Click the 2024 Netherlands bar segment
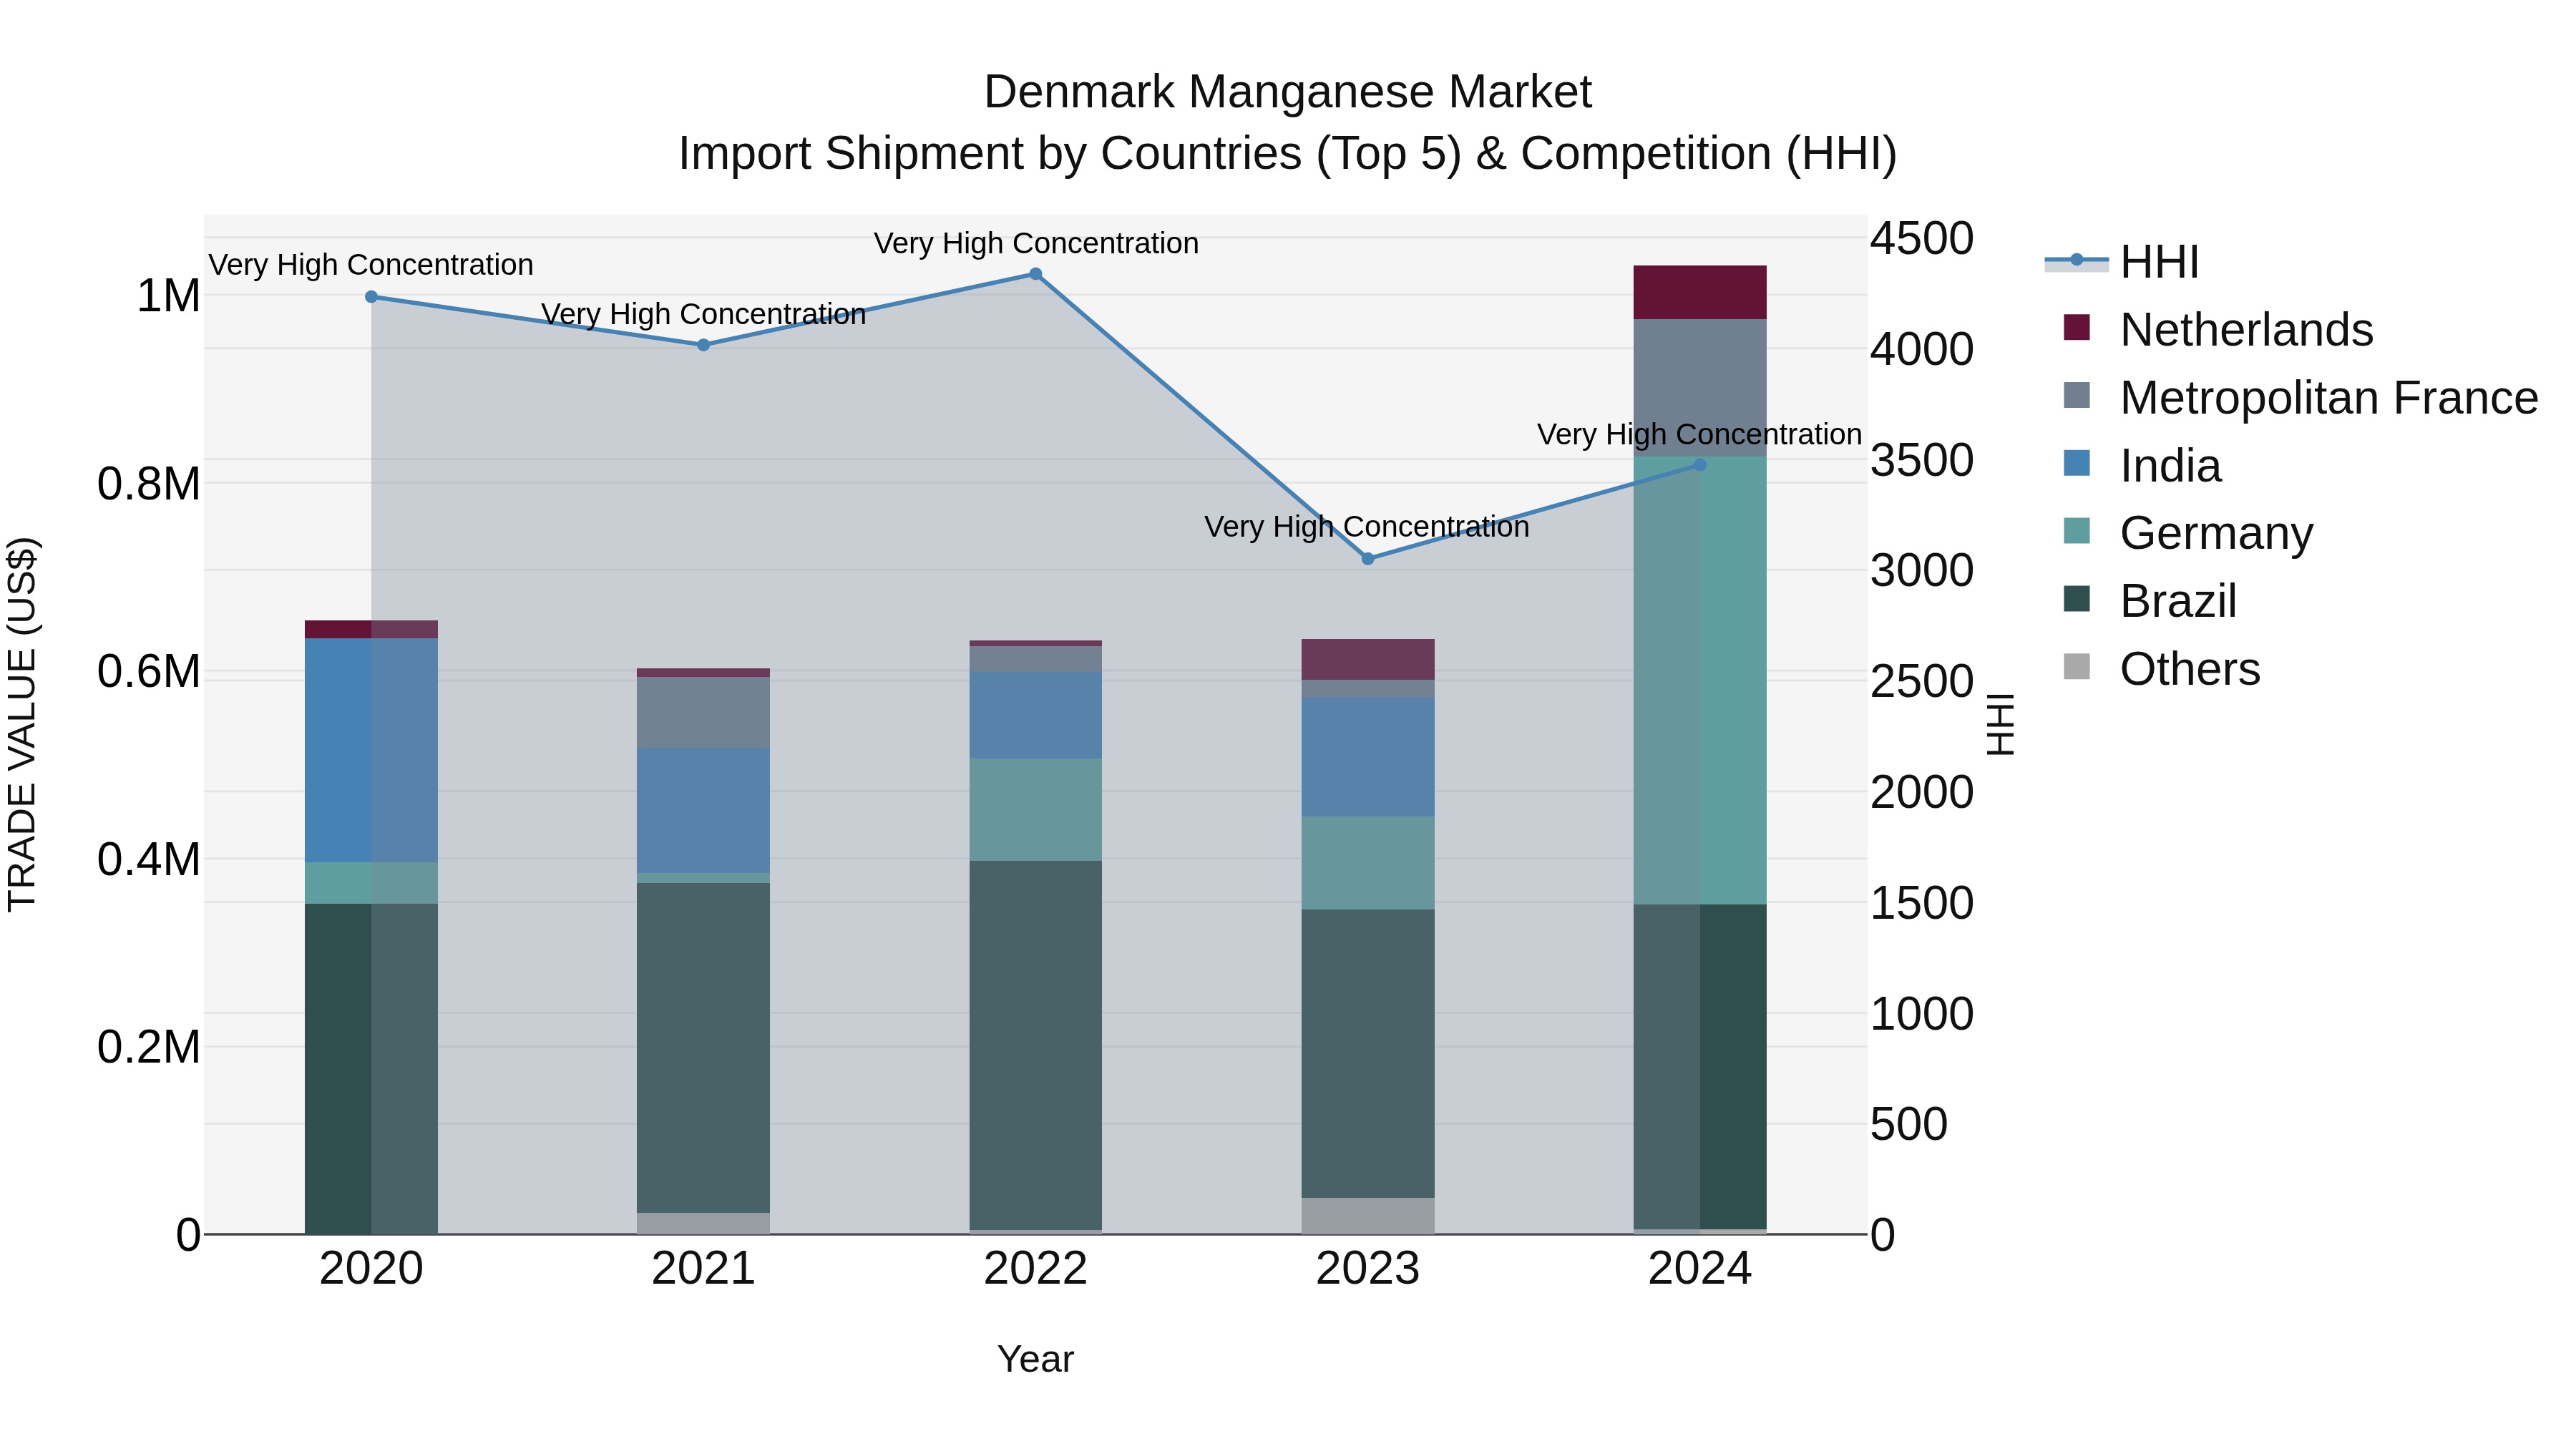Viewport: 2576px width, 1449px height. tap(1700, 292)
